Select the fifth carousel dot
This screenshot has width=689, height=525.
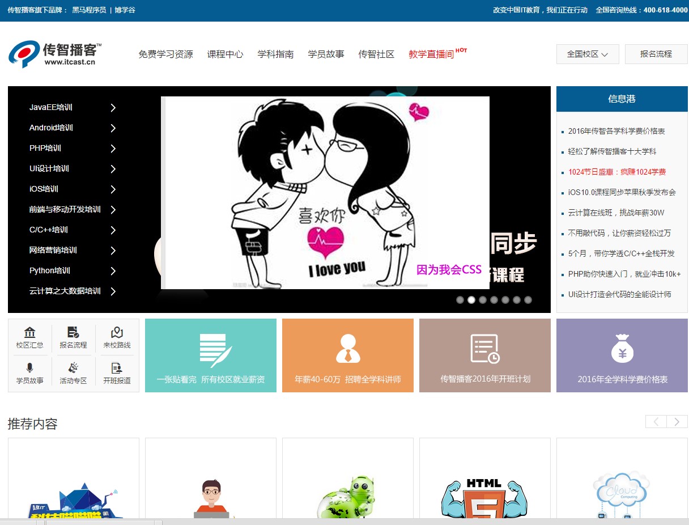(x=505, y=300)
